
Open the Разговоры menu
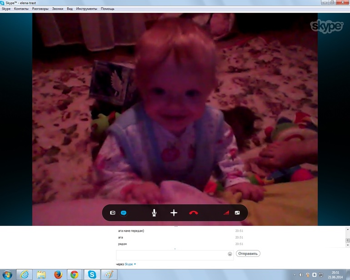point(40,9)
